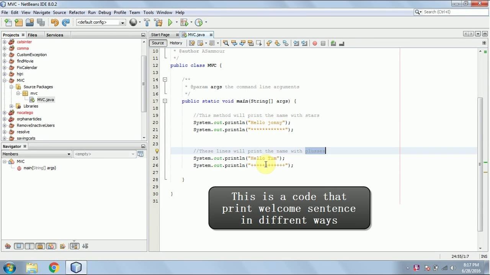The image size is (490, 275).
Task: Collapse main method fold at line 17
Action: point(165,101)
